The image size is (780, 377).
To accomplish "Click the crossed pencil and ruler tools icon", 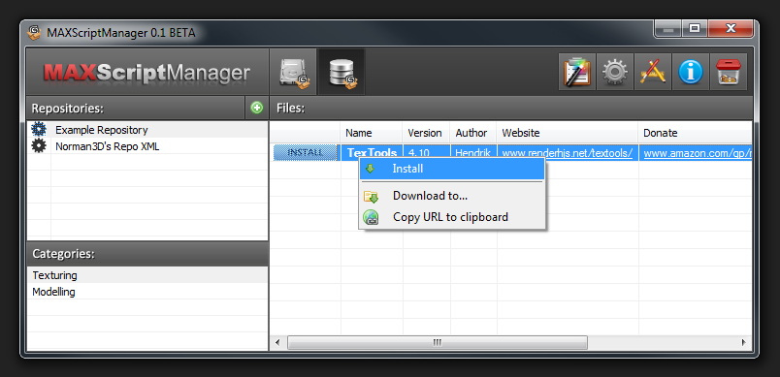I will point(653,72).
